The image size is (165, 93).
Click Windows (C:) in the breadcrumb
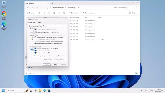(x=72, y=8)
